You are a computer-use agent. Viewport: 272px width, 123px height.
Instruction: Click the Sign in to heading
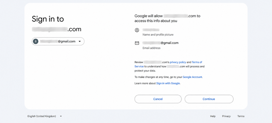point(48,19)
